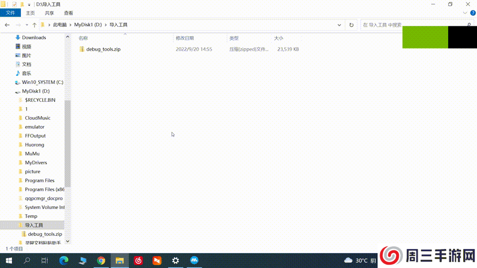Image resolution: width=477 pixels, height=268 pixels.
Task: Open the recent locations dropdown arrow
Action: coord(26,25)
